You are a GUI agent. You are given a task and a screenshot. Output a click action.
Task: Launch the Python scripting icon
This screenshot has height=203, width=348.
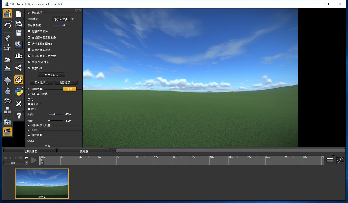tap(19, 91)
